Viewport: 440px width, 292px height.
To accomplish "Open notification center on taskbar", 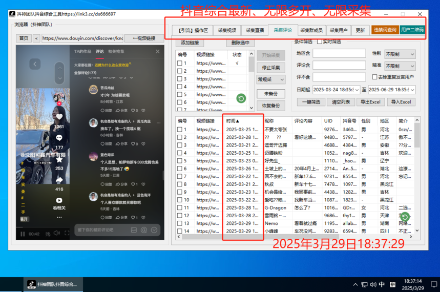I will [x=434, y=284].
